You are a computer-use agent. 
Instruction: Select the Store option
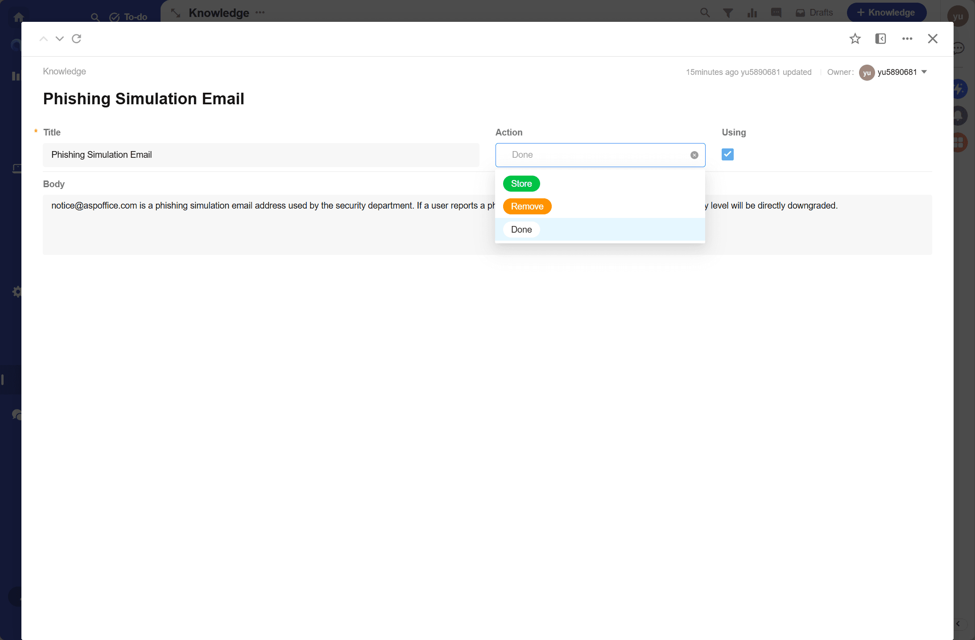521,184
